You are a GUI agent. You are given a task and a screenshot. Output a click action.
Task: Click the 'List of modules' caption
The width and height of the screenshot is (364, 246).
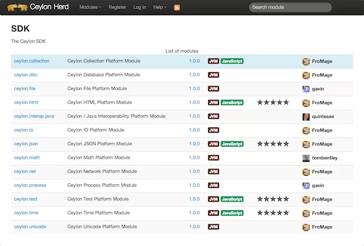[x=182, y=51]
